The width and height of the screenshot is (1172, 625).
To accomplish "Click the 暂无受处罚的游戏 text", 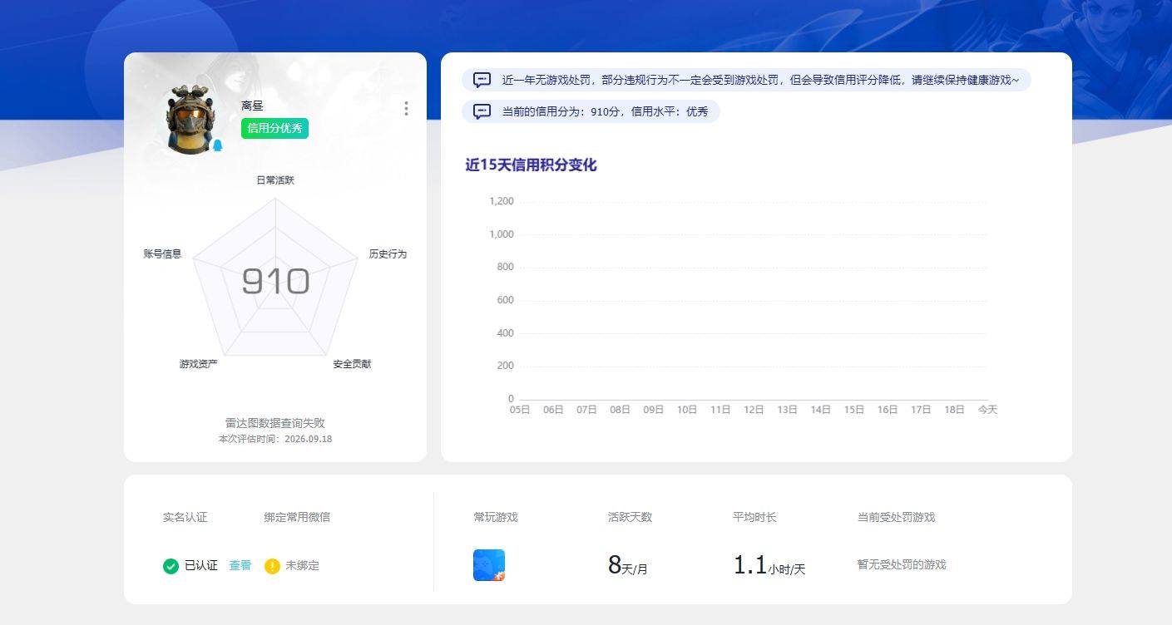I will click(x=902, y=564).
